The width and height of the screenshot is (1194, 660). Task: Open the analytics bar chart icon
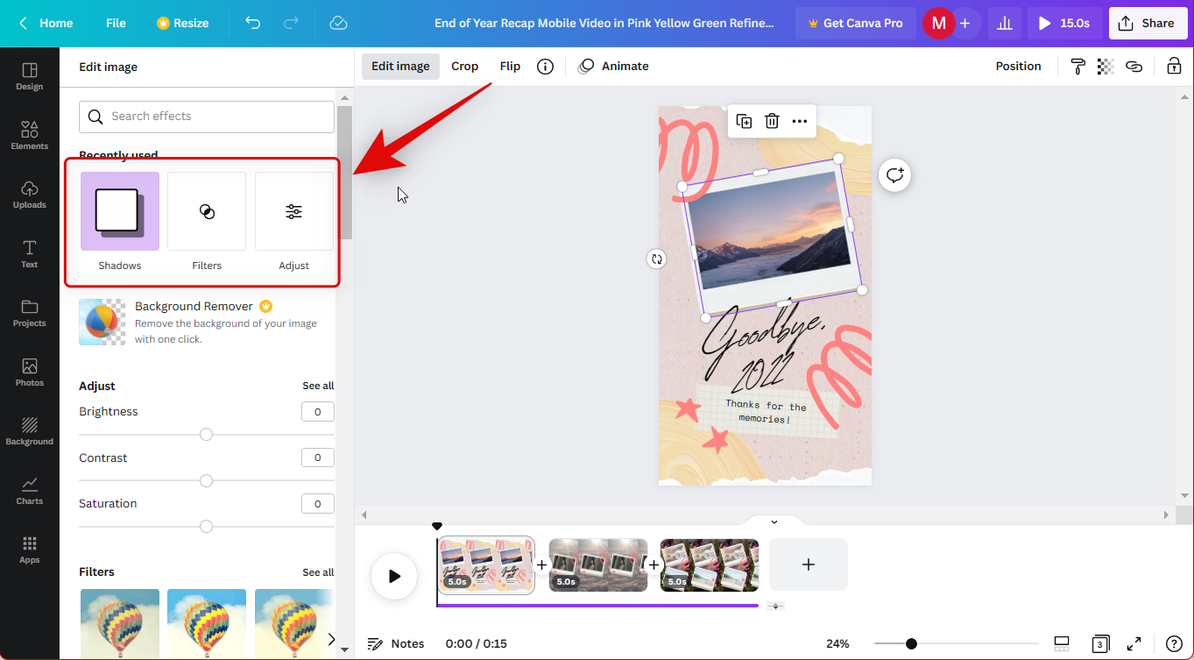(x=1005, y=24)
